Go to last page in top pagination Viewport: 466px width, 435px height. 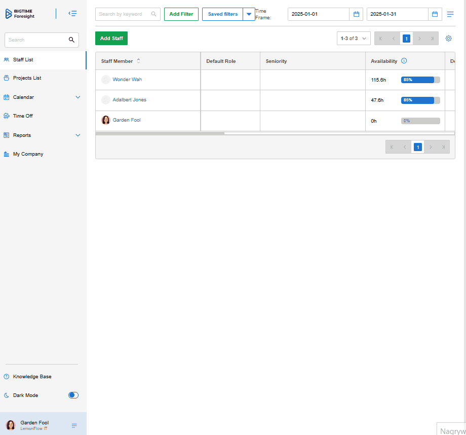point(432,39)
